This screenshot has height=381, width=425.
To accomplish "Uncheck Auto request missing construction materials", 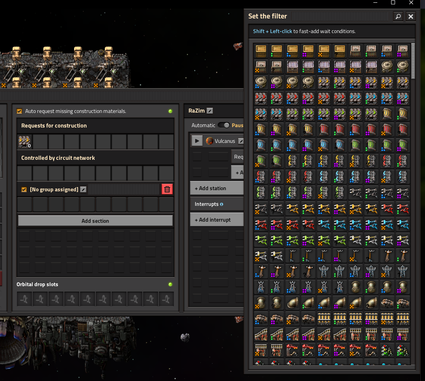I will click(x=19, y=111).
